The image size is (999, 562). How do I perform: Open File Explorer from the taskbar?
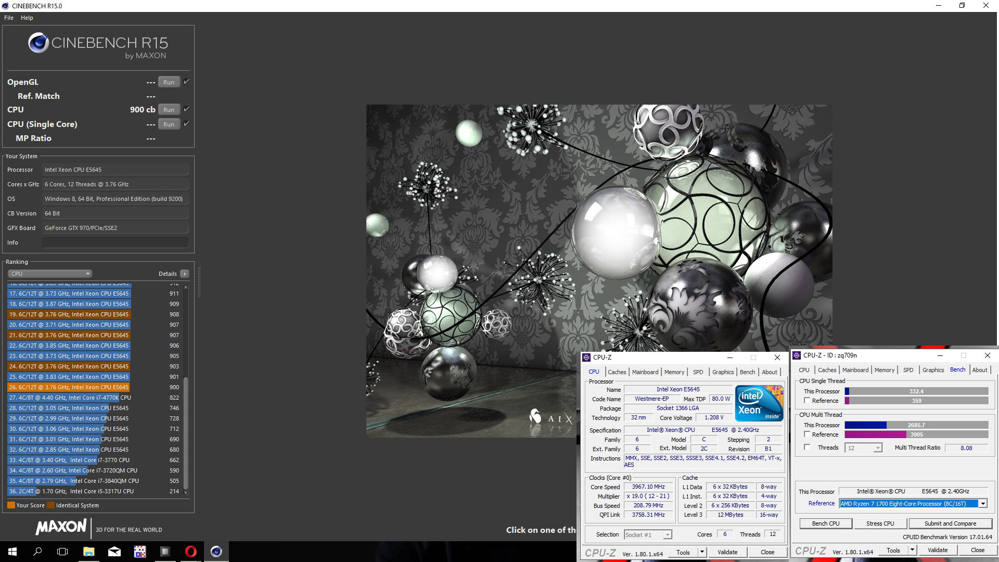click(x=88, y=552)
